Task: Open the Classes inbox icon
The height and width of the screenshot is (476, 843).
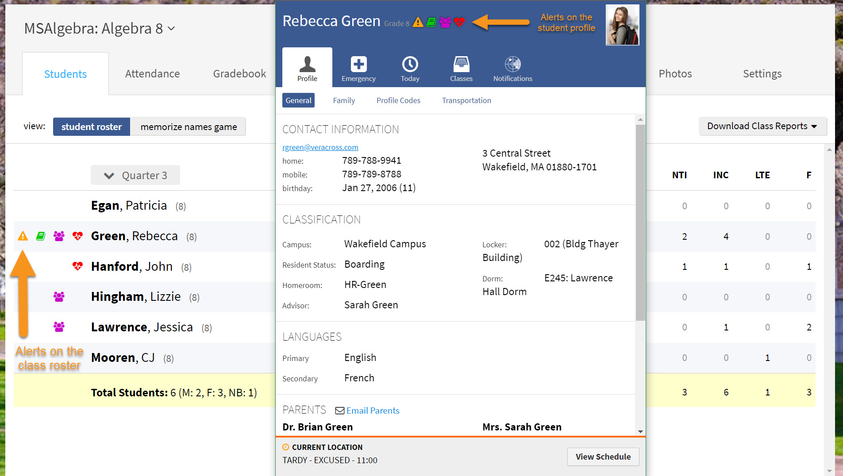Action: [461, 65]
